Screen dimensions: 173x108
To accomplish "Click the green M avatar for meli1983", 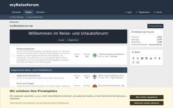I will coord(95,55).
